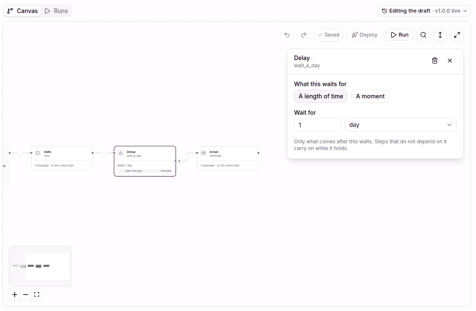Fit the canvas to view
Image resolution: width=476 pixels, height=311 pixels.
37,295
